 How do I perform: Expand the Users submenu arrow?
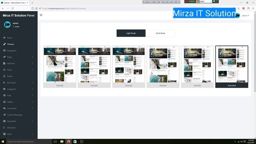[x=32, y=134]
